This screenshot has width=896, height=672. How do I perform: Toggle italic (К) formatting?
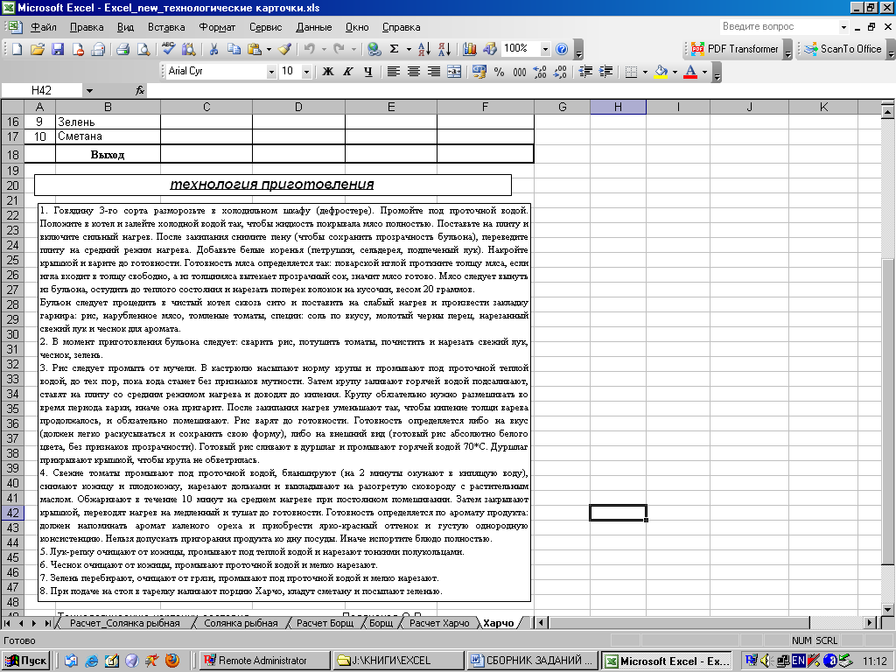[x=348, y=72]
